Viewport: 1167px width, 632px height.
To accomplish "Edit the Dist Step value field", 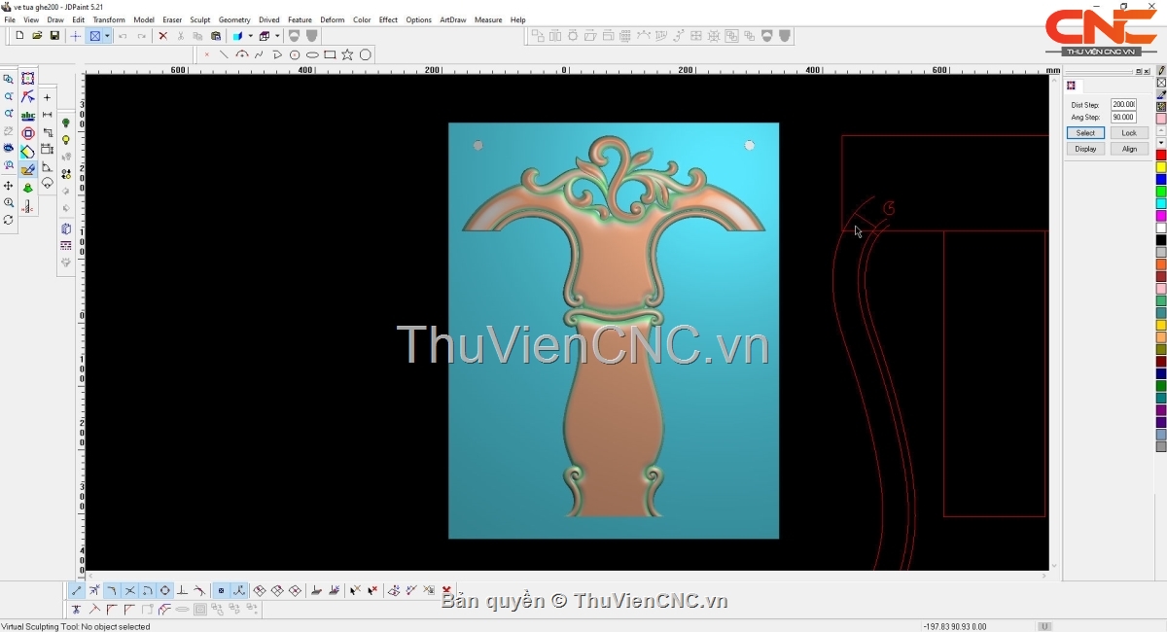I will 1123,104.
